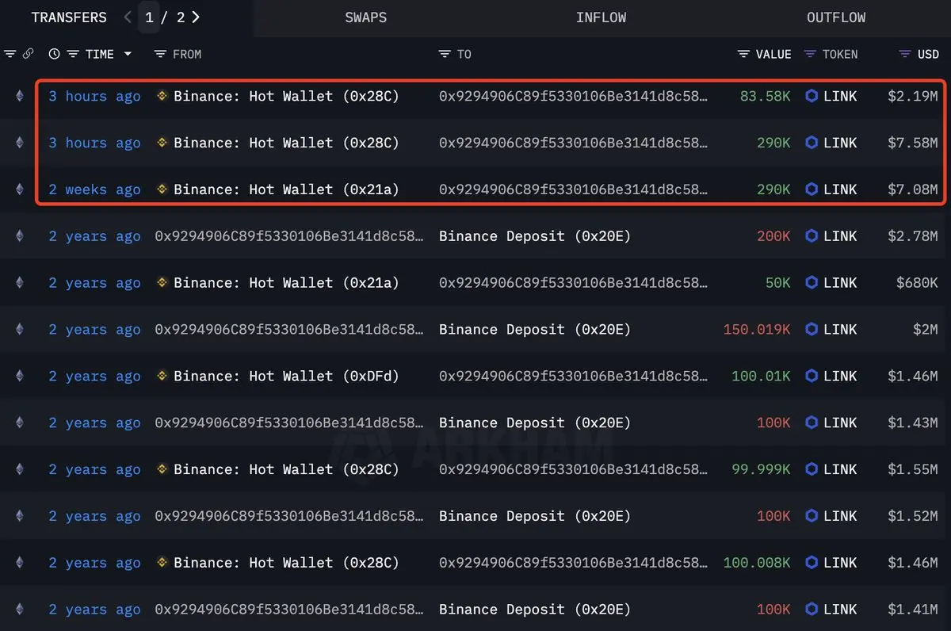Click the Binance logo on the 99.999K row

[162, 469]
